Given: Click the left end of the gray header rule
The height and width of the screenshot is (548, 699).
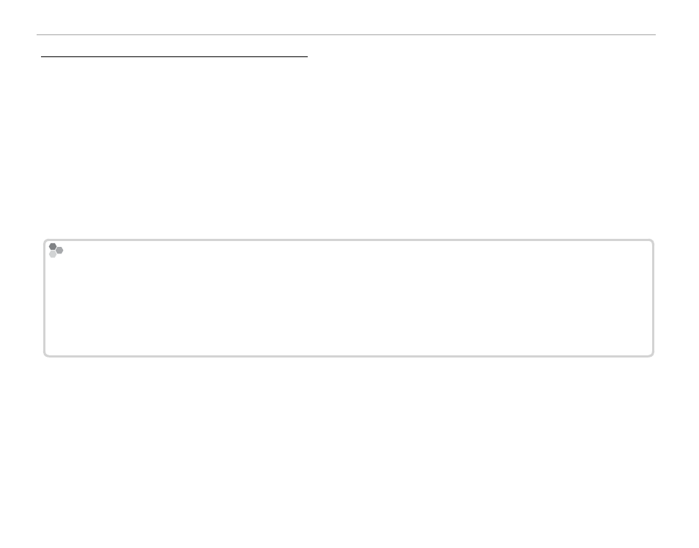Looking at the screenshot, I should click(x=38, y=34).
